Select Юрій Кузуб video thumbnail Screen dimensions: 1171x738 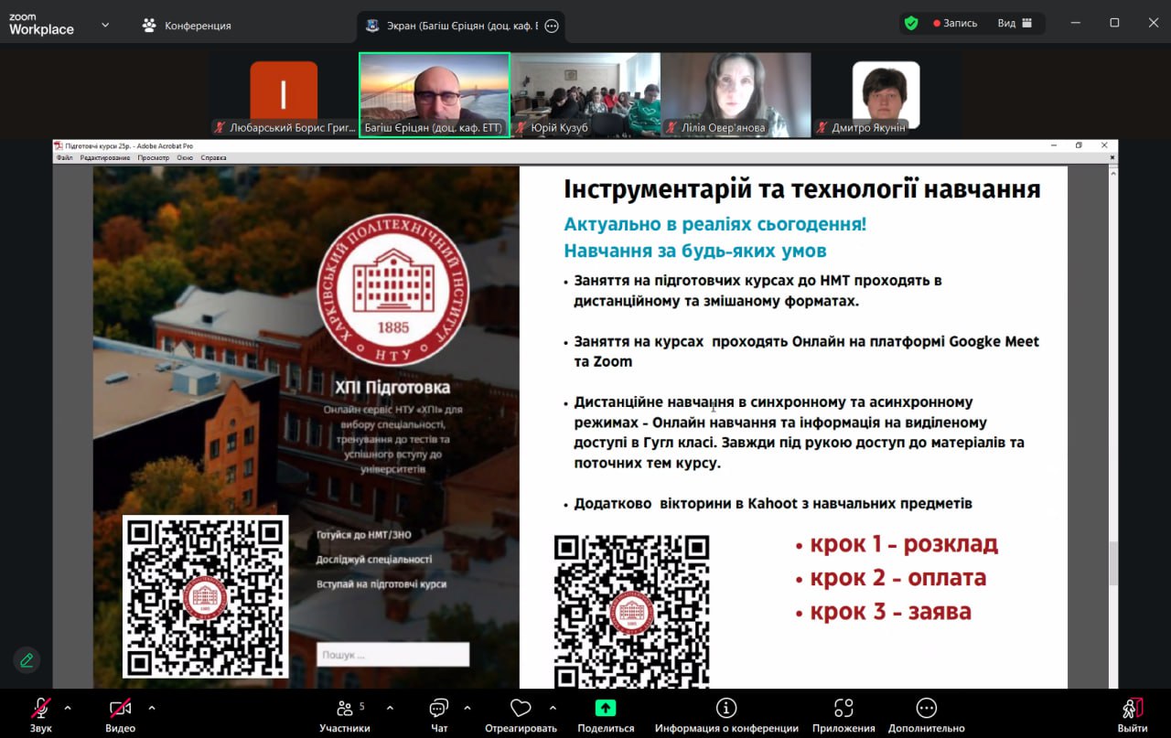(x=585, y=95)
